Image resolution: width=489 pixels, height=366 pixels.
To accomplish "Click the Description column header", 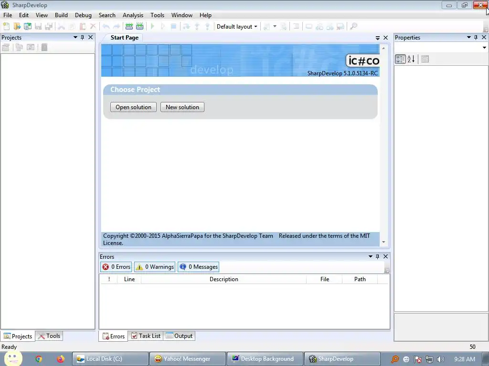I will pyautogui.click(x=223, y=279).
